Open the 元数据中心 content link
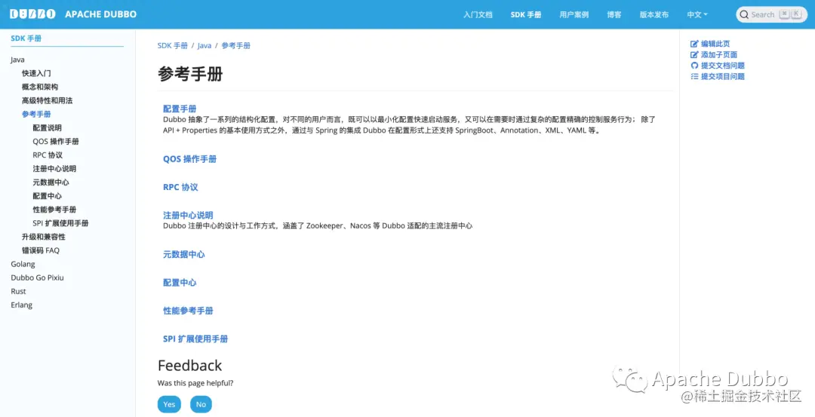Viewport: 815px width, 417px height. tap(184, 254)
